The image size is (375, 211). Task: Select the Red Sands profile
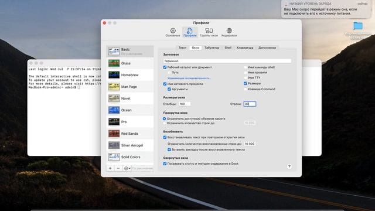(130, 134)
